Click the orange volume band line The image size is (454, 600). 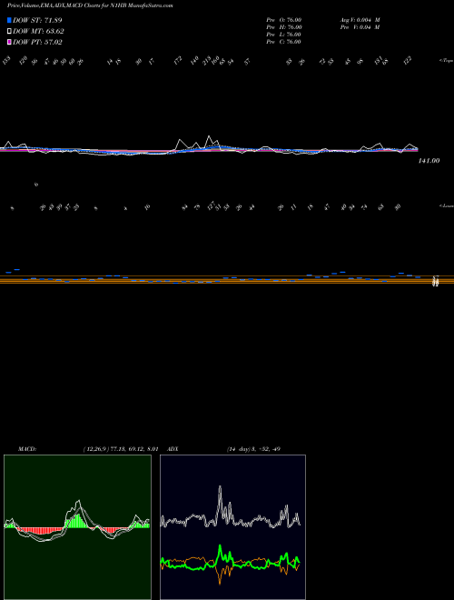227,280
